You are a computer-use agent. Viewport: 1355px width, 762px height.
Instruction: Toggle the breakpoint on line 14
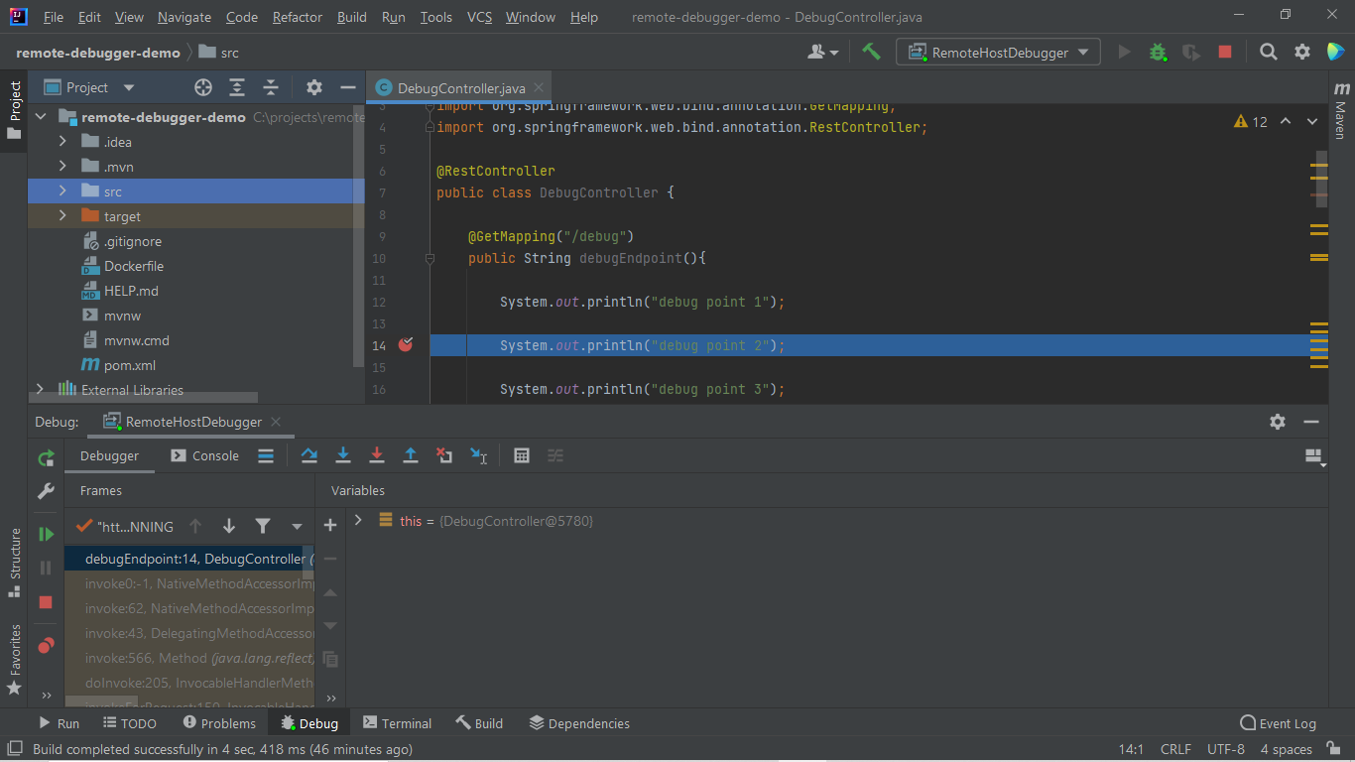[x=405, y=344]
